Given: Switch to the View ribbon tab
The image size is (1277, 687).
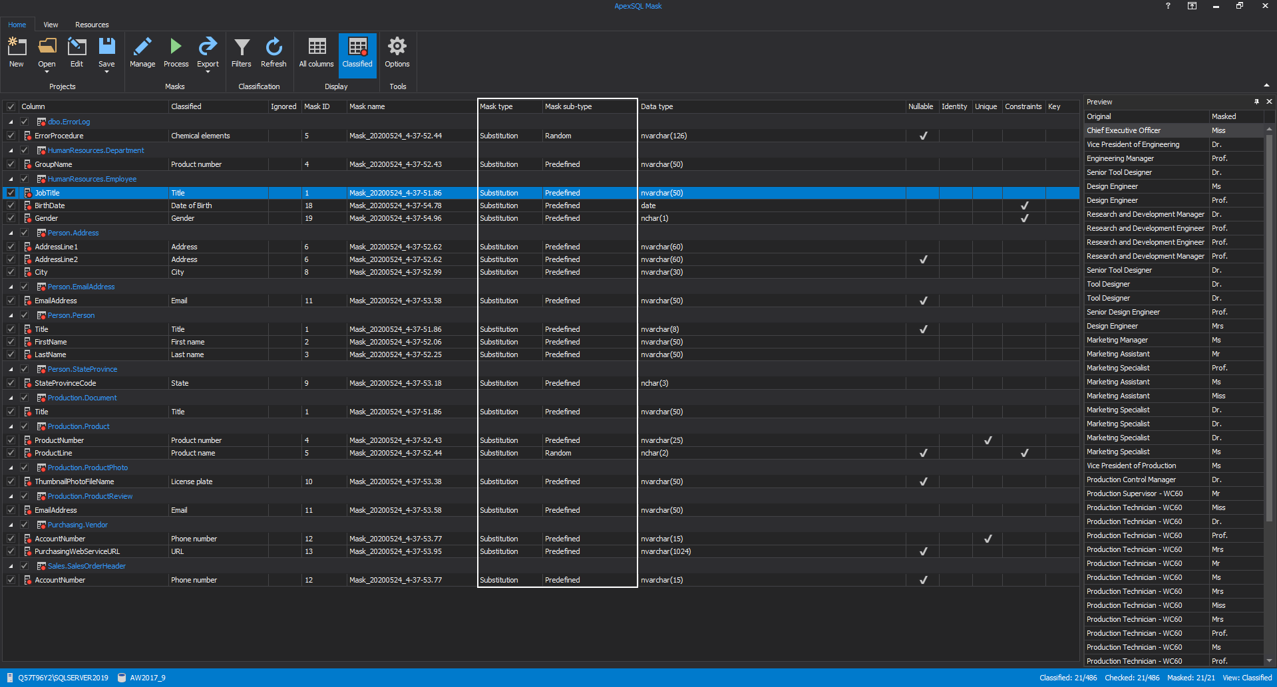Looking at the screenshot, I should coord(51,25).
